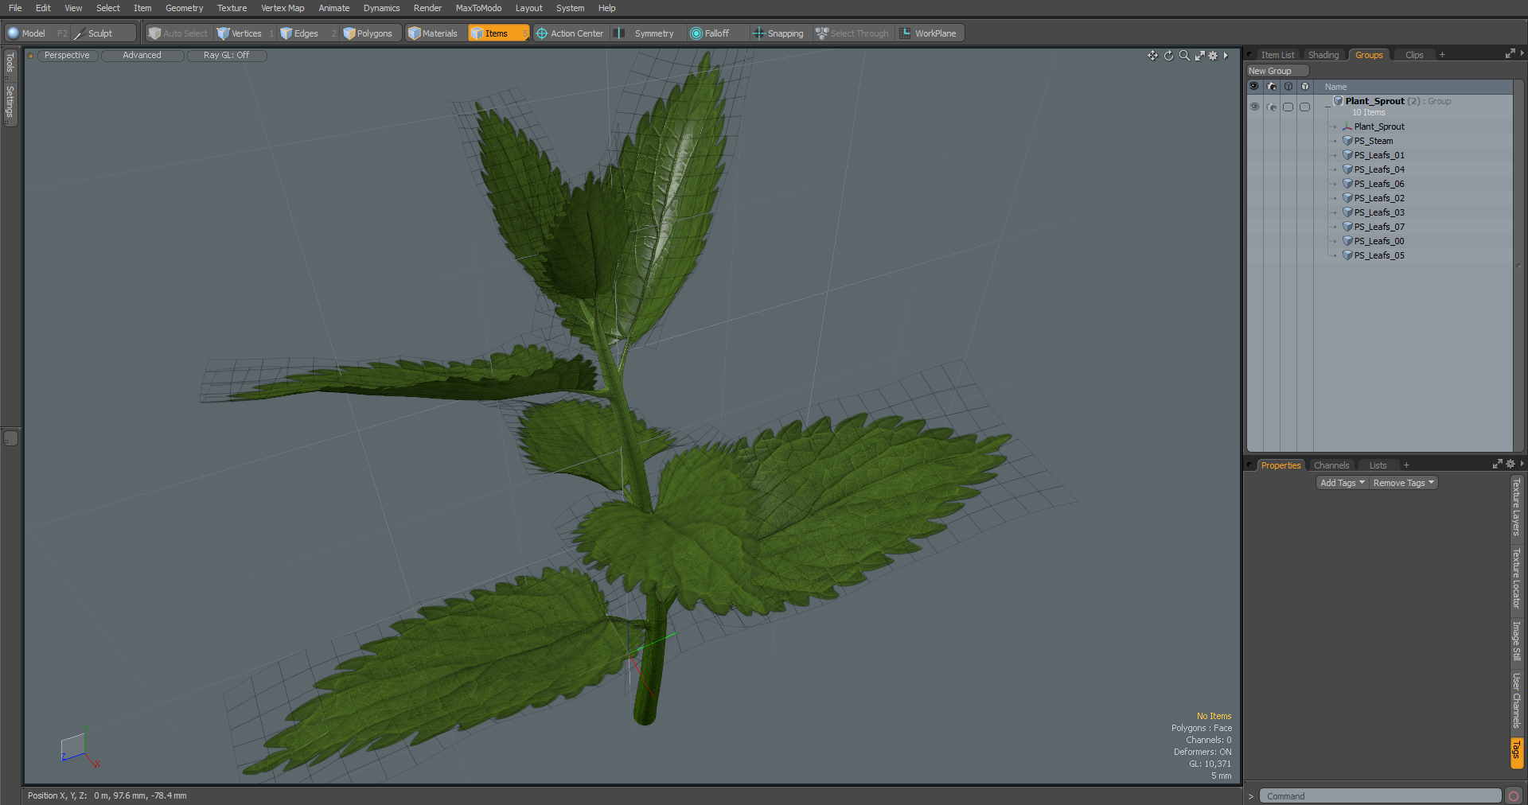Open the Render menu

click(x=427, y=8)
